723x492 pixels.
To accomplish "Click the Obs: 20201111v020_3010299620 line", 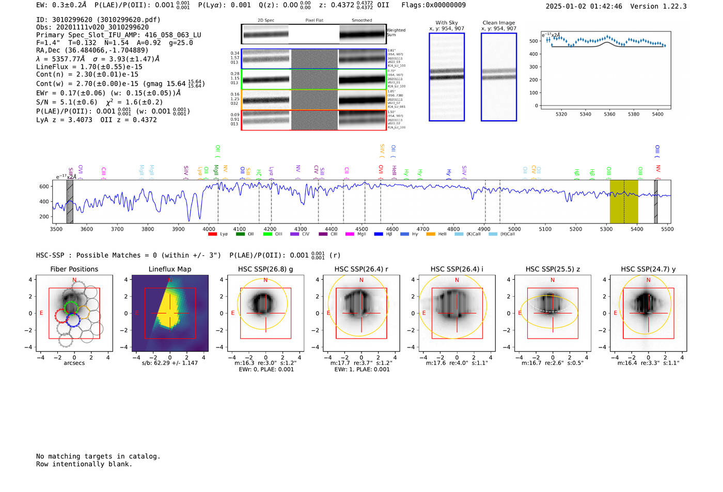I will [x=92, y=27].
